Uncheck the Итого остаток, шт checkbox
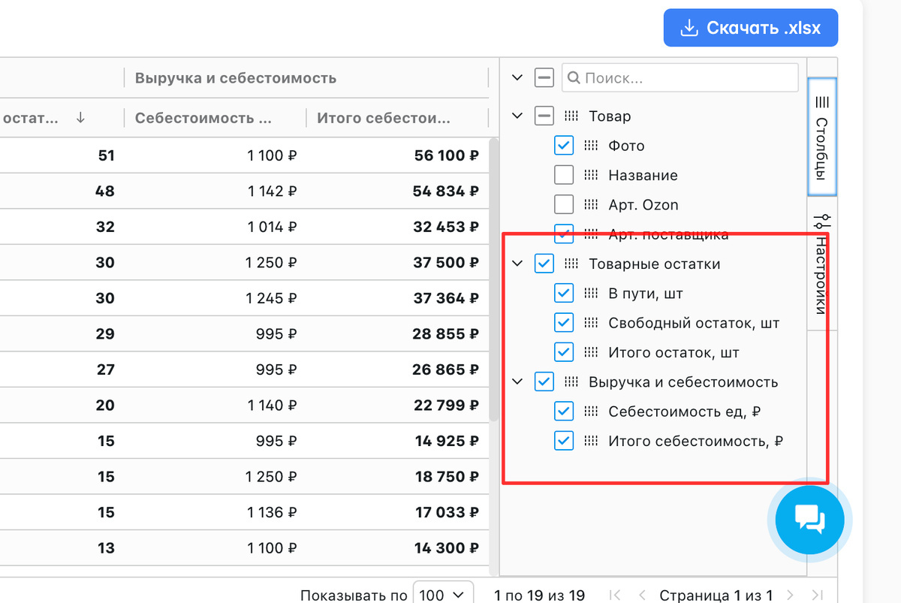The width and height of the screenshot is (901, 603). (x=563, y=352)
